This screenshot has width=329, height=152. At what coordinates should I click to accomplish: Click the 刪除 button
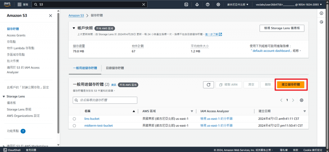click(x=268, y=85)
